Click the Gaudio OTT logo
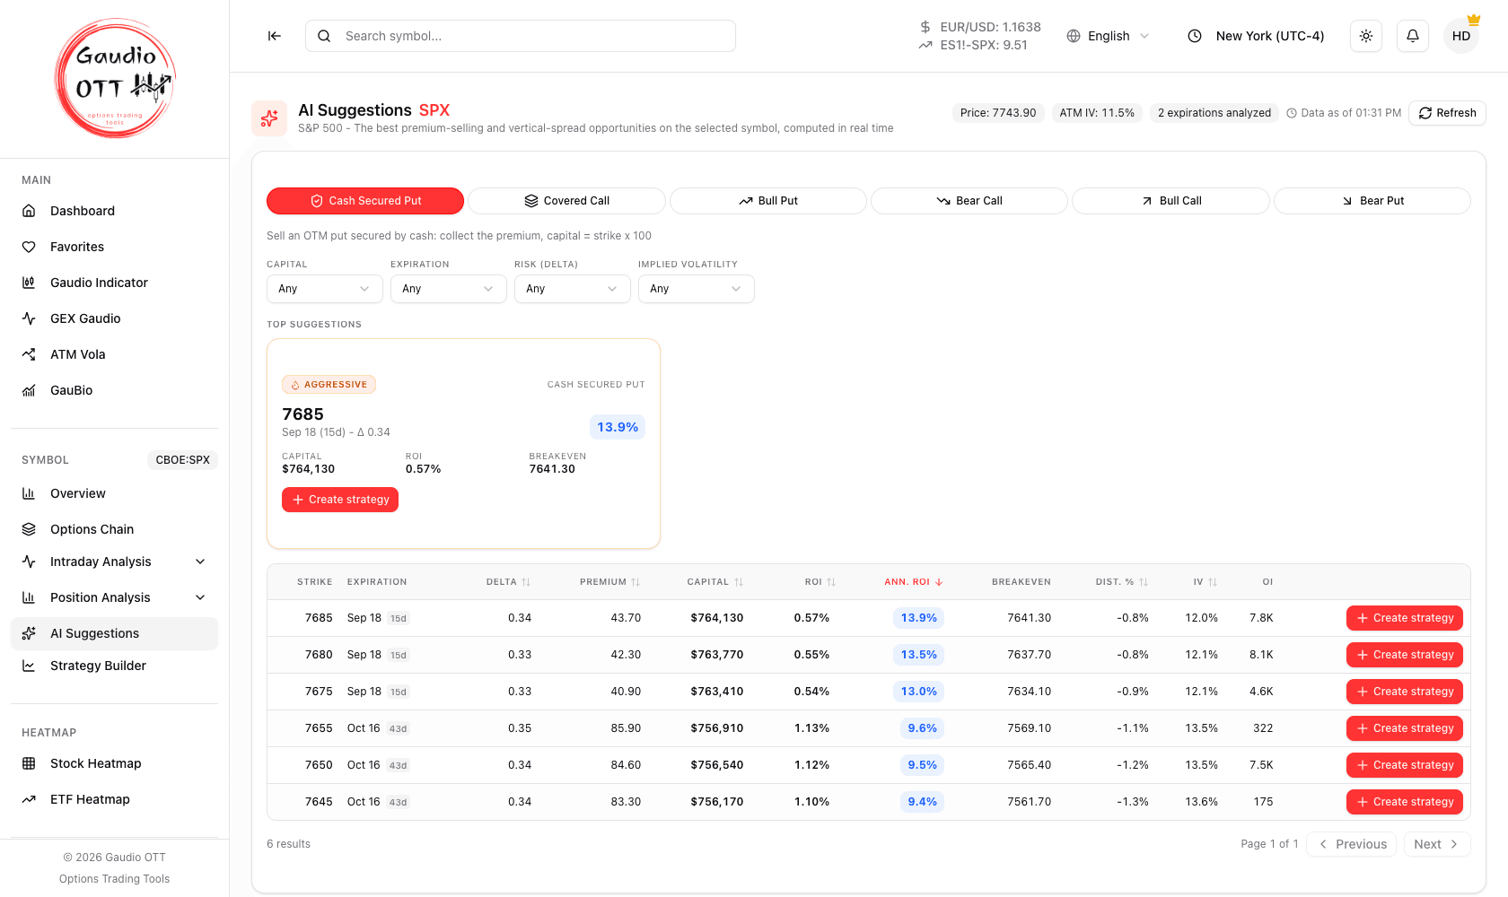This screenshot has width=1508, height=897. point(115,79)
